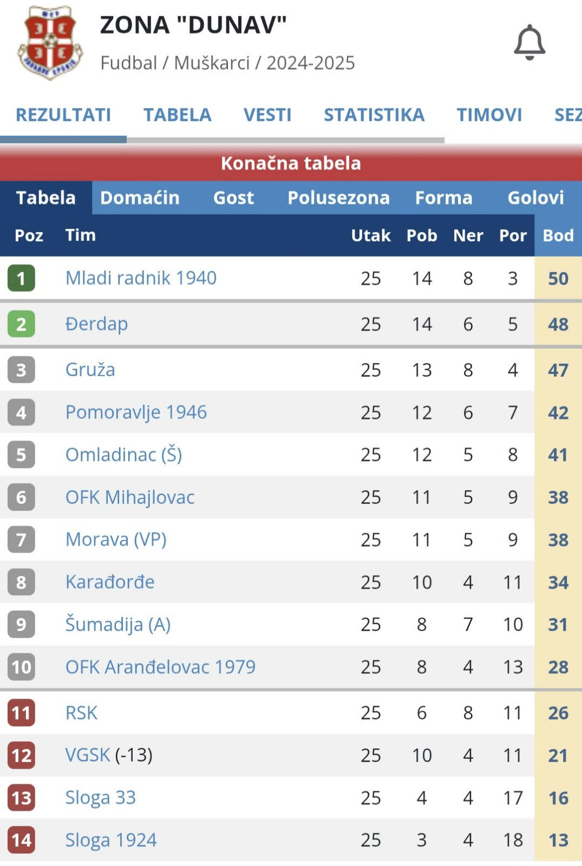The width and height of the screenshot is (582, 866).
Task: Open the VESTI tab
Action: coord(267,115)
